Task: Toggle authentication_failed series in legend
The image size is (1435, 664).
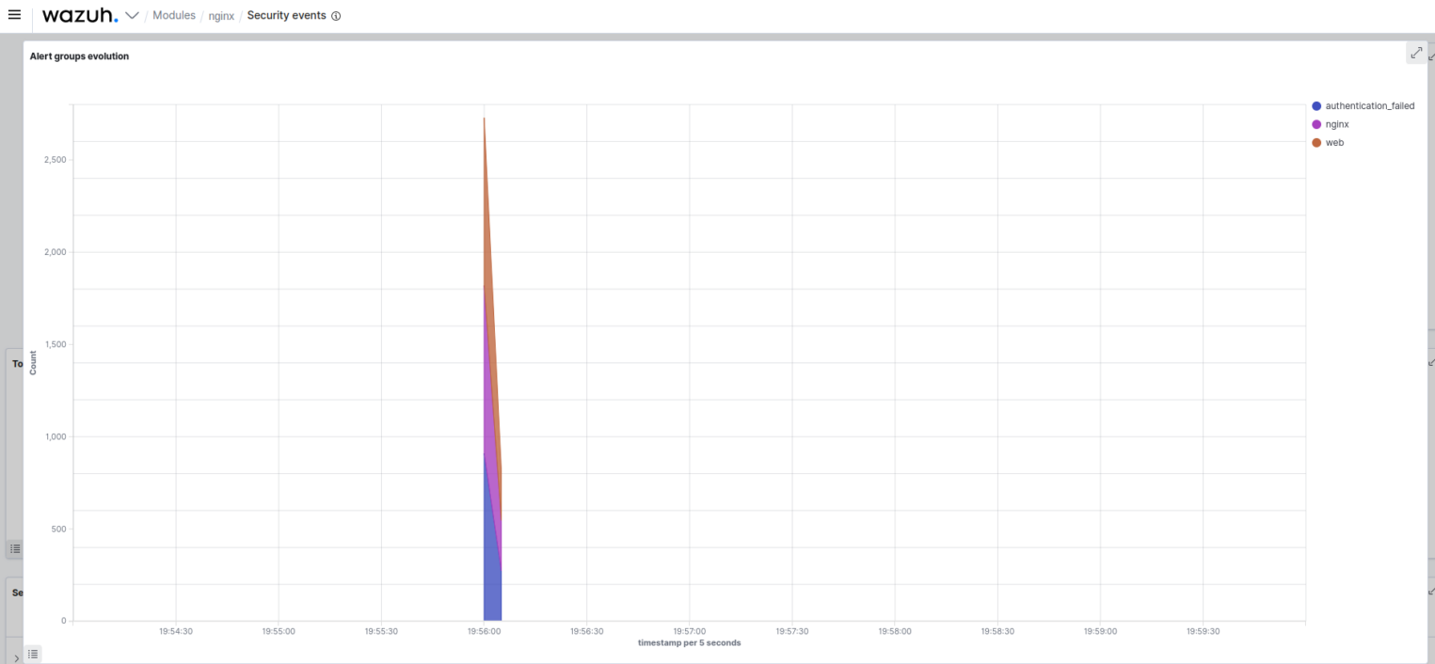Action: click(1369, 106)
